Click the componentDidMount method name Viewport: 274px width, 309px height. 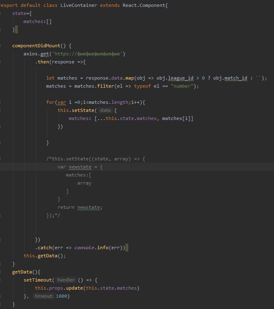36,46
